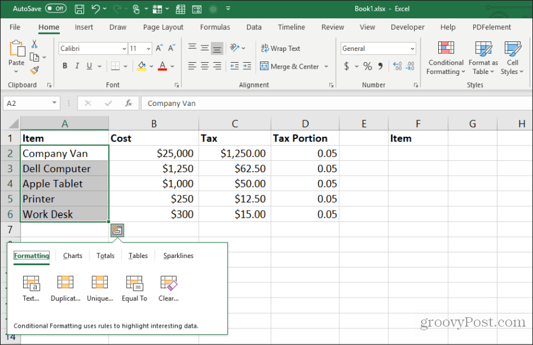Viewport: 533px width, 345px height.
Task: Click the Quick Analysis button below selection
Action: tap(117, 230)
